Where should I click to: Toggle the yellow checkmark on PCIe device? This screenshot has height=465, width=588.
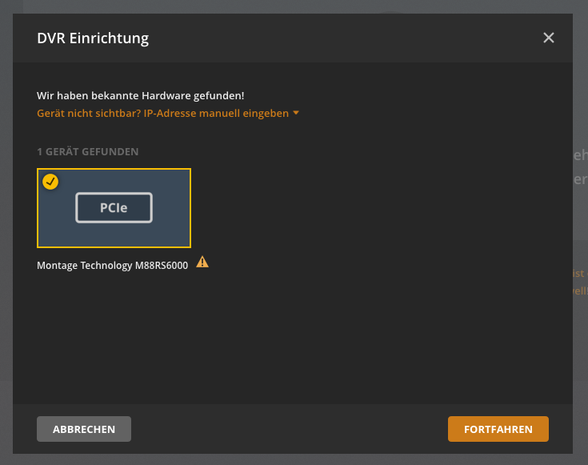(50, 182)
